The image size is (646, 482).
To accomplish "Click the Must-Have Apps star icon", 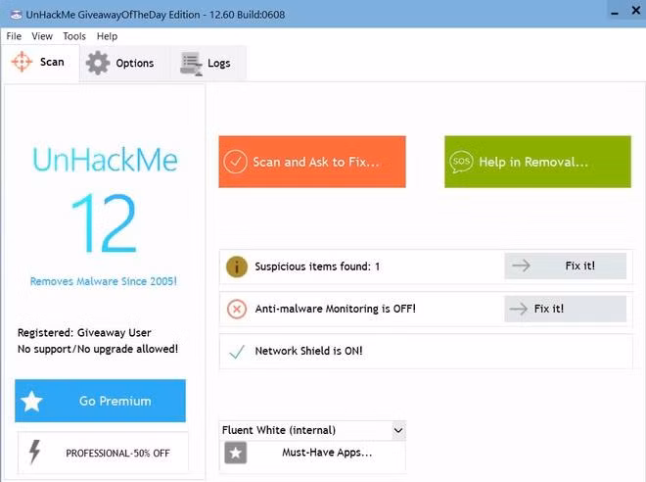I will click(x=235, y=453).
